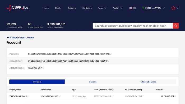Open the Deploys navigation item
This screenshot has height=104, width=185.
72,8
